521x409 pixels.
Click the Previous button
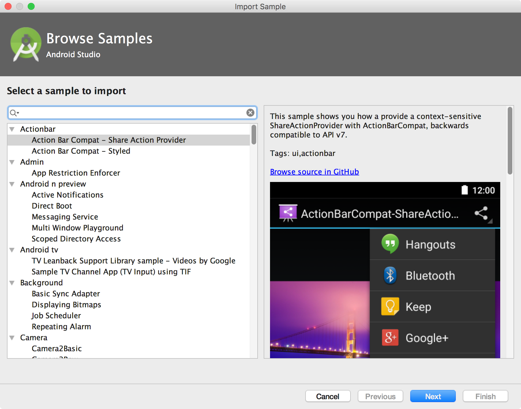tap(380, 396)
